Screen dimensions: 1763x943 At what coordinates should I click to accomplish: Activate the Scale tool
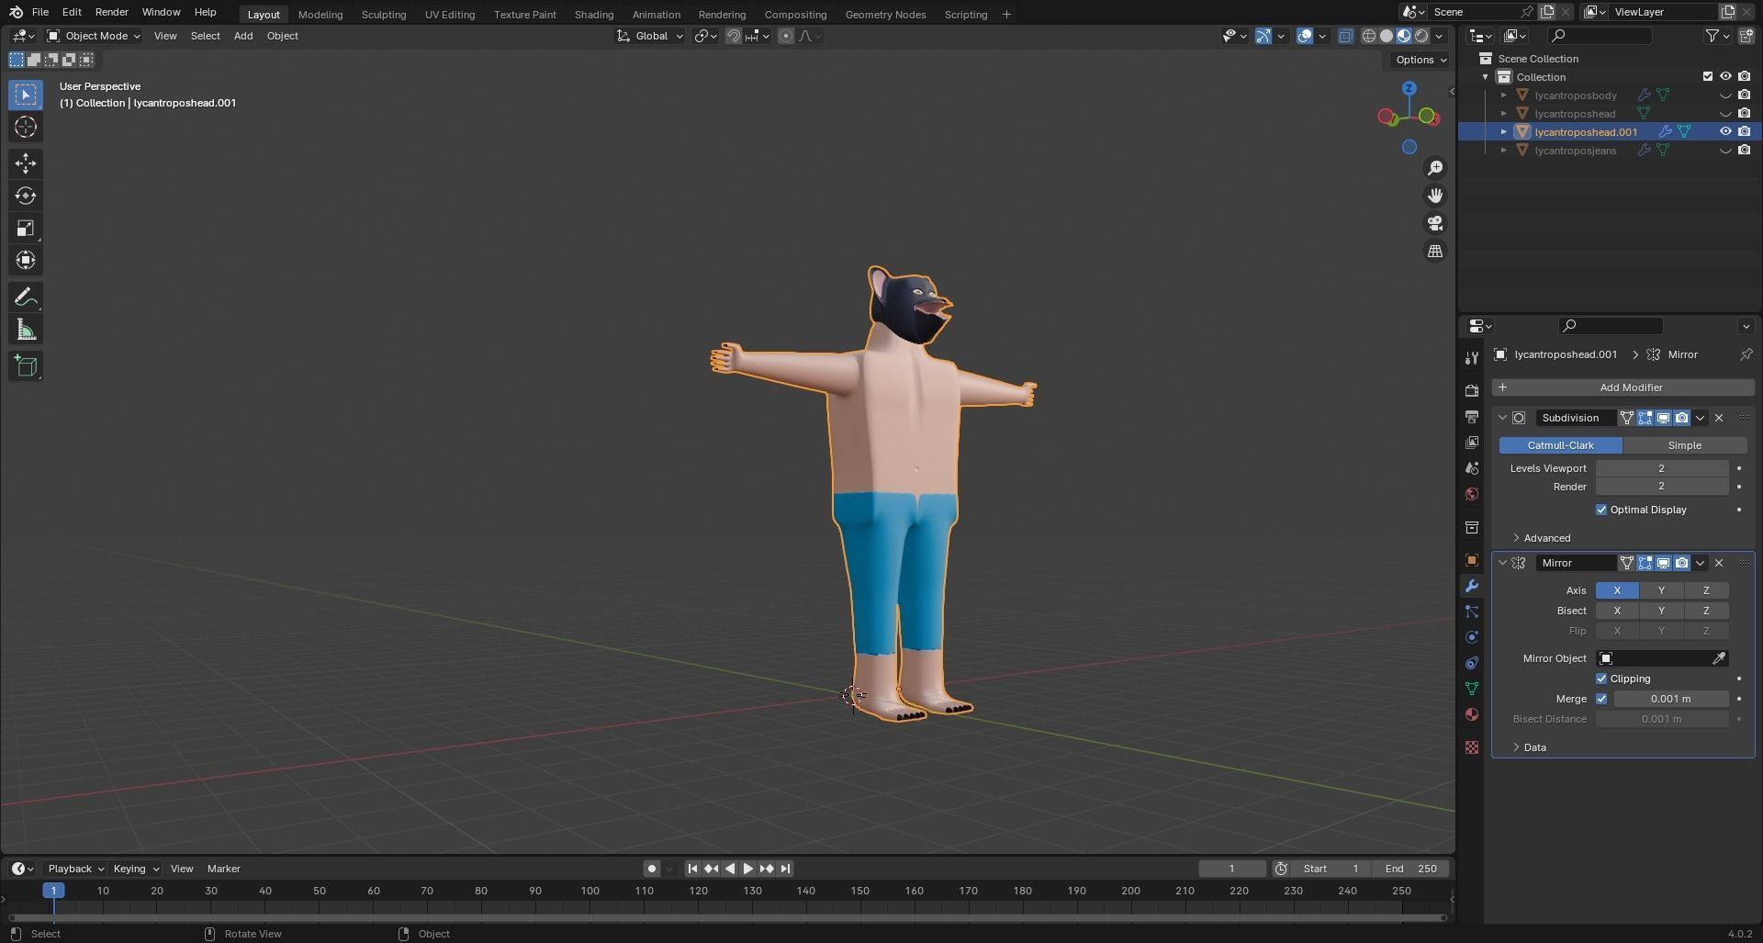click(26, 228)
